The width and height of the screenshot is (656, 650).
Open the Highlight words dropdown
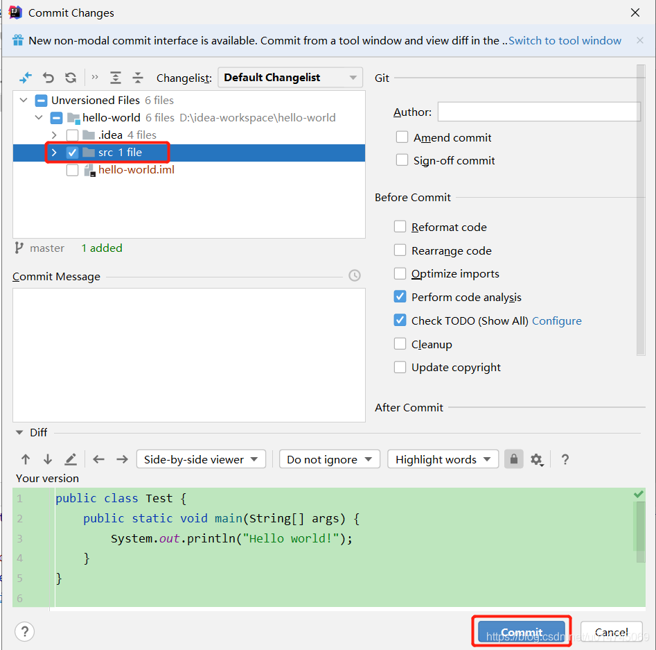(443, 459)
